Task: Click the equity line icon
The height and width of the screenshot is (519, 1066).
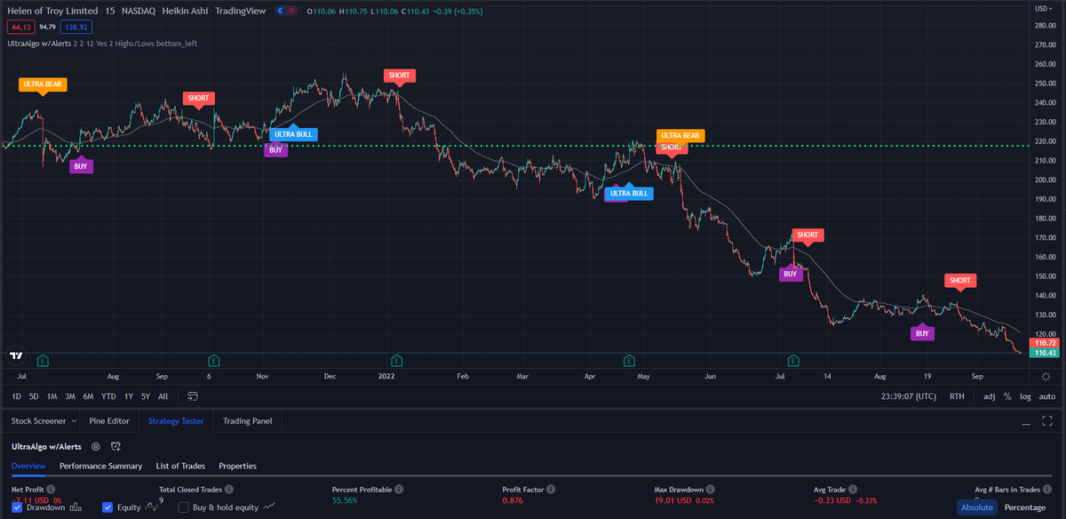Action: click(154, 507)
